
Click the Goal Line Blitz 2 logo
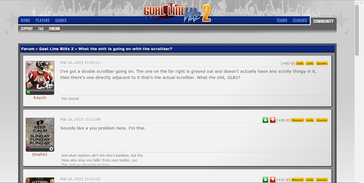click(177, 13)
